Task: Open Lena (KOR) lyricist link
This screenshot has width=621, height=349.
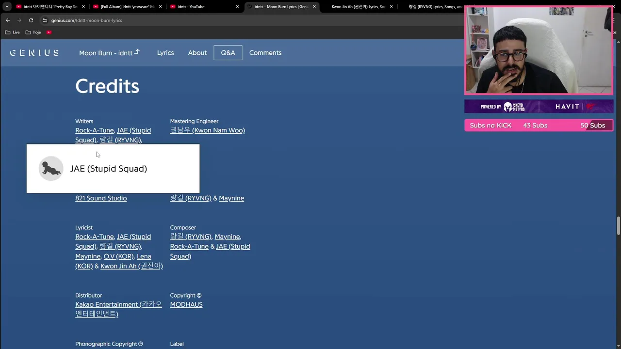Action: (x=144, y=256)
